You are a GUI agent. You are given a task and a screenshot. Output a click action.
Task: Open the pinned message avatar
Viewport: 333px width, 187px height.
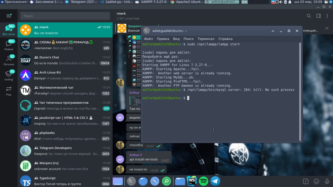click(x=122, y=28)
